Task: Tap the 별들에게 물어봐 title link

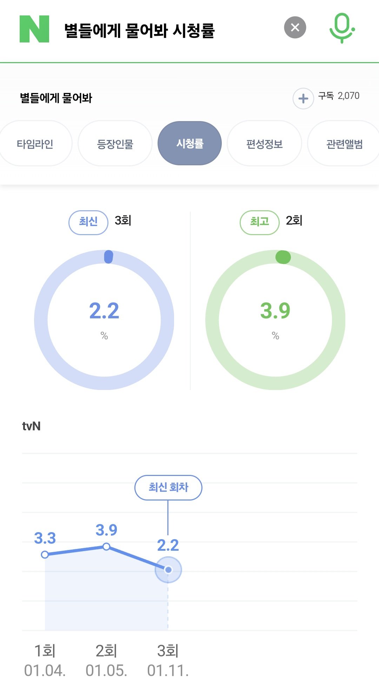Action: pos(56,98)
